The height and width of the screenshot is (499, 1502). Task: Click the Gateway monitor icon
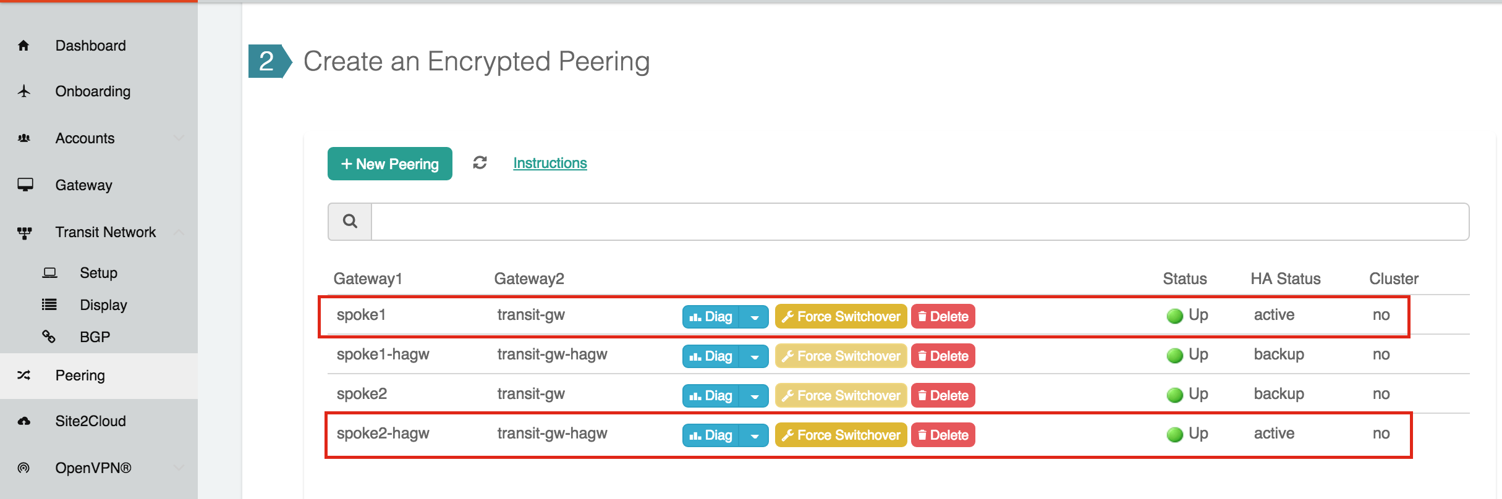point(25,185)
